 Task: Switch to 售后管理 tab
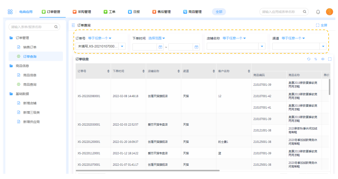click(x=162, y=12)
